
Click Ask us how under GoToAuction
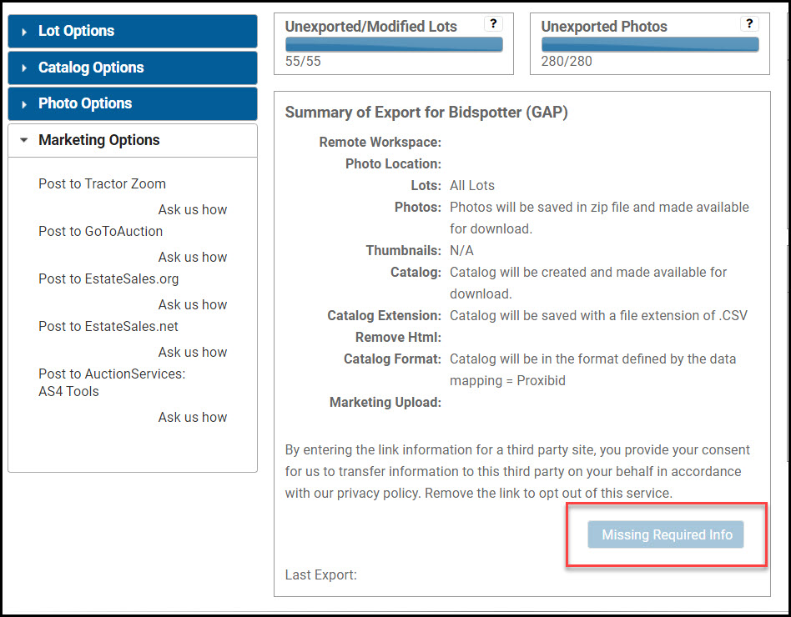pyautogui.click(x=192, y=257)
